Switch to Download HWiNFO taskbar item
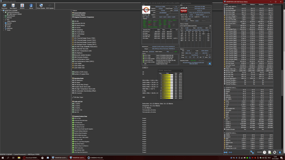The width and height of the screenshot is (285, 160). [30, 158]
